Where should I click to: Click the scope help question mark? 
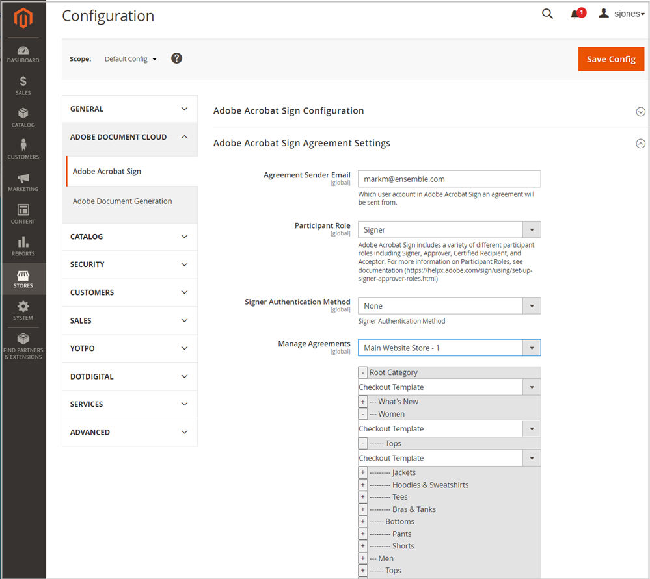(x=176, y=58)
